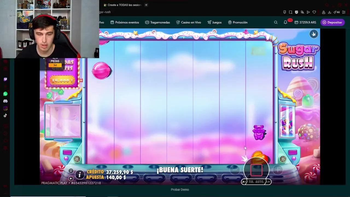Click the Depositar button
The image size is (350, 197).
(332, 22)
